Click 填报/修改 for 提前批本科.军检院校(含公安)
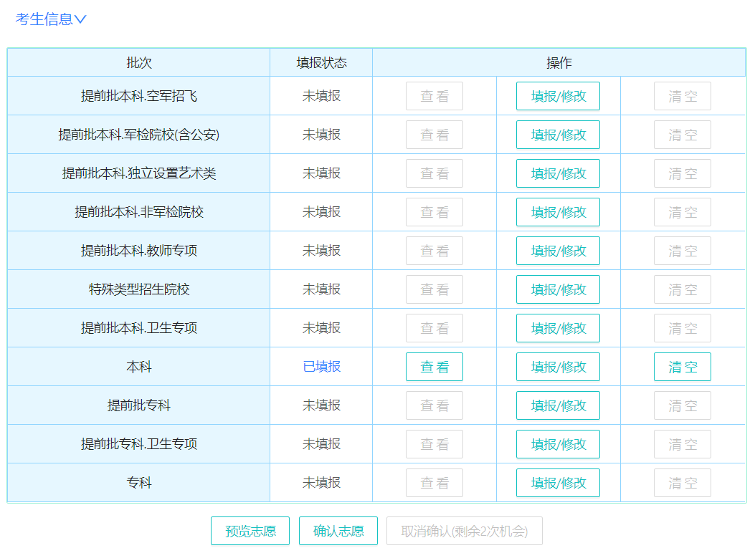Image resolution: width=755 pixels, height=553 pixels. 558,135
